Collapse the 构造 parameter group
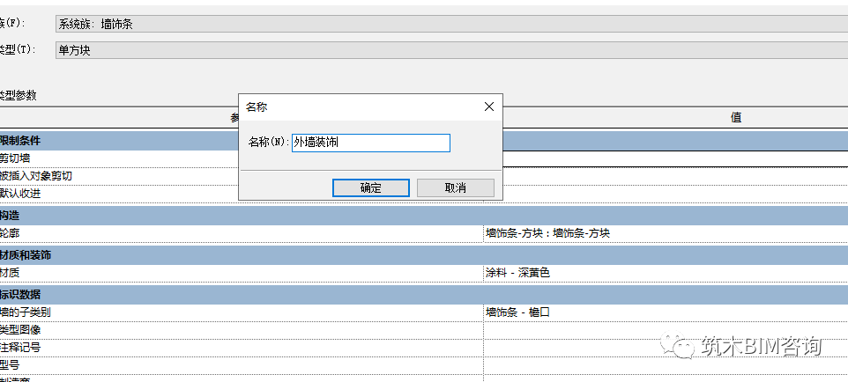 click(x=11, y=216)
